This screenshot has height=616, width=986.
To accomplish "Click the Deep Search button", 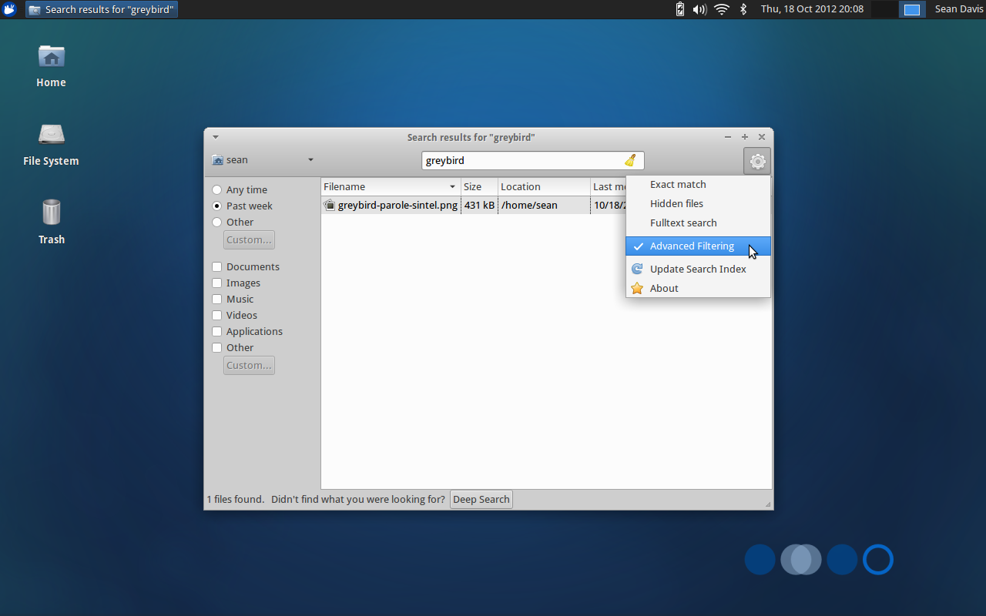I will (481, 499).
